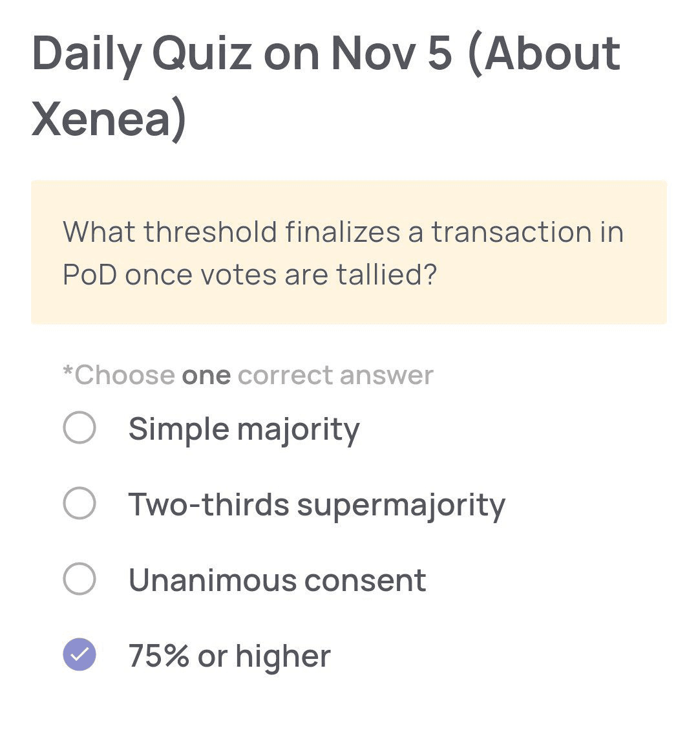
Task: Choose the Two-thirds supermajority radio button
Action: [79, 504]
